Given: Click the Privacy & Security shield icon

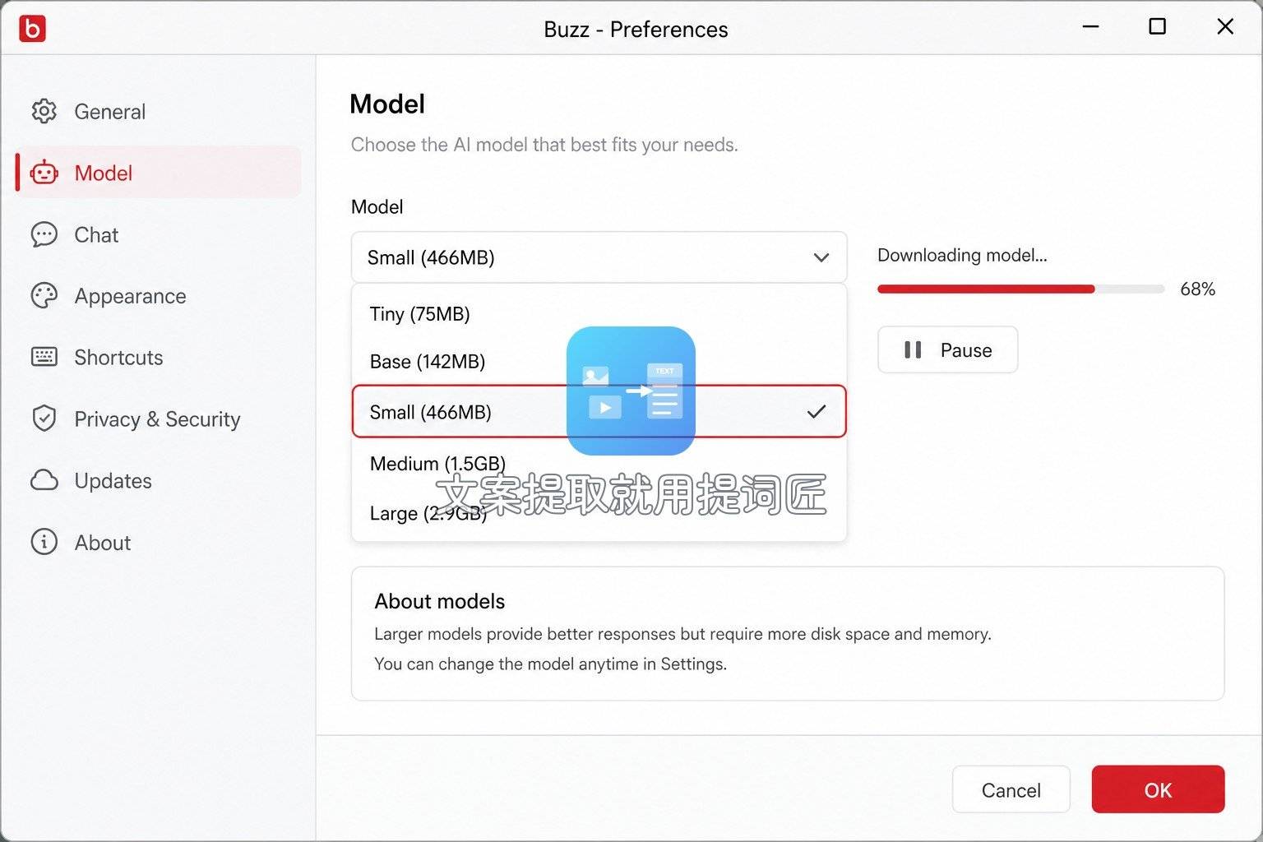Looking at the screenshot, I should click(x=44, y=419).
